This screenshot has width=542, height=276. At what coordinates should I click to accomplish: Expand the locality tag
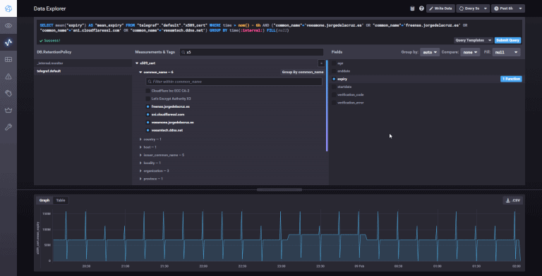click(140, 163)
